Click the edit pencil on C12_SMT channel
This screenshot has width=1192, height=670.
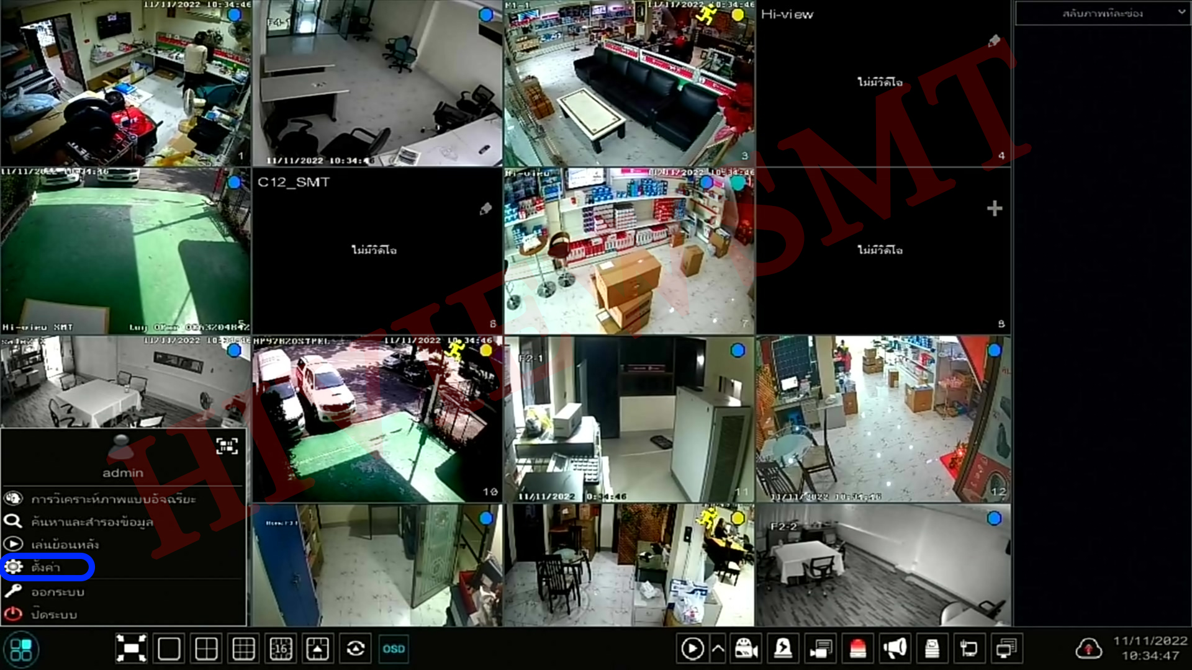(x=485, y=209)
